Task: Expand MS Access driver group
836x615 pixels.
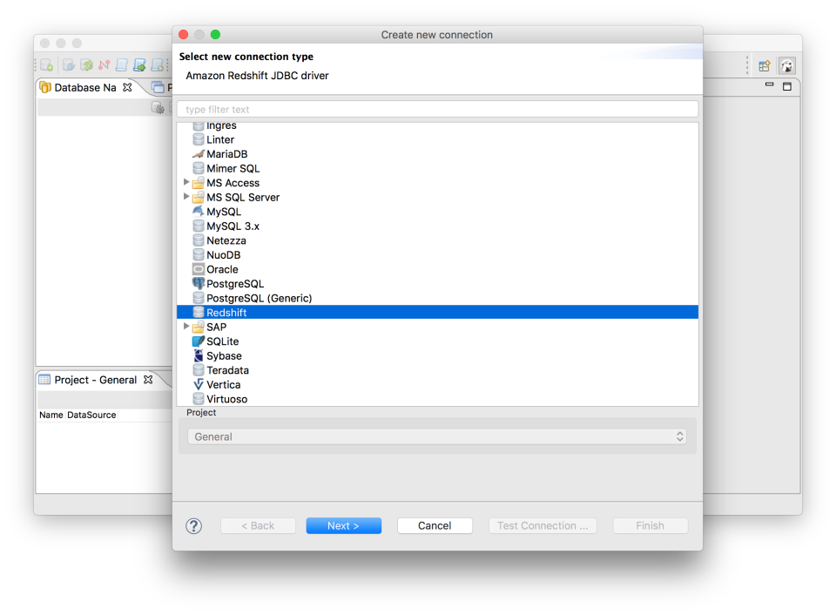Action: (x=186, y=182)
